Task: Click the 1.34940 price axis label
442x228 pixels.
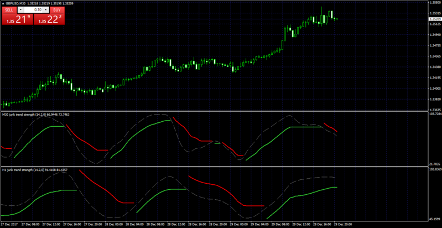Action: point(434,35)
